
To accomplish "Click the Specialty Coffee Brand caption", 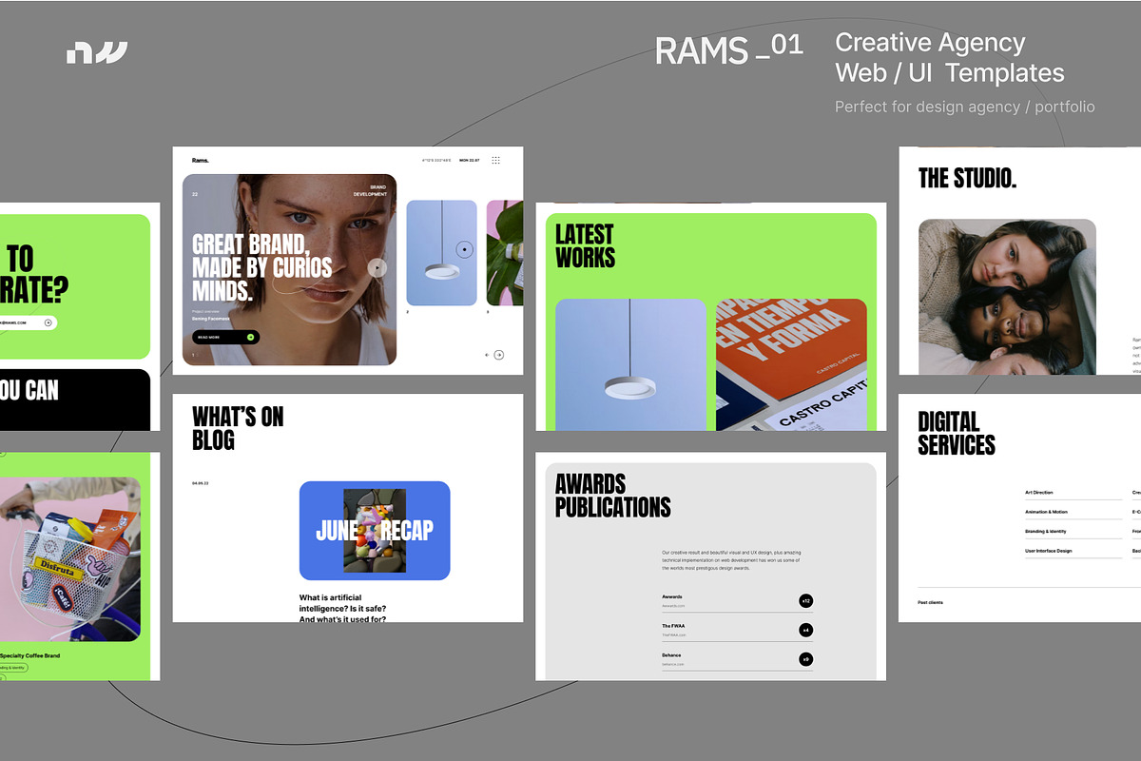I will [30, 655].
